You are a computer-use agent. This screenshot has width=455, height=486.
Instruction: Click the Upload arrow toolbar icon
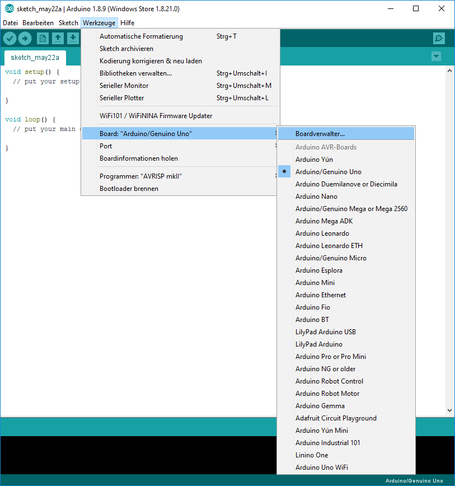click(x=25, y=38)
